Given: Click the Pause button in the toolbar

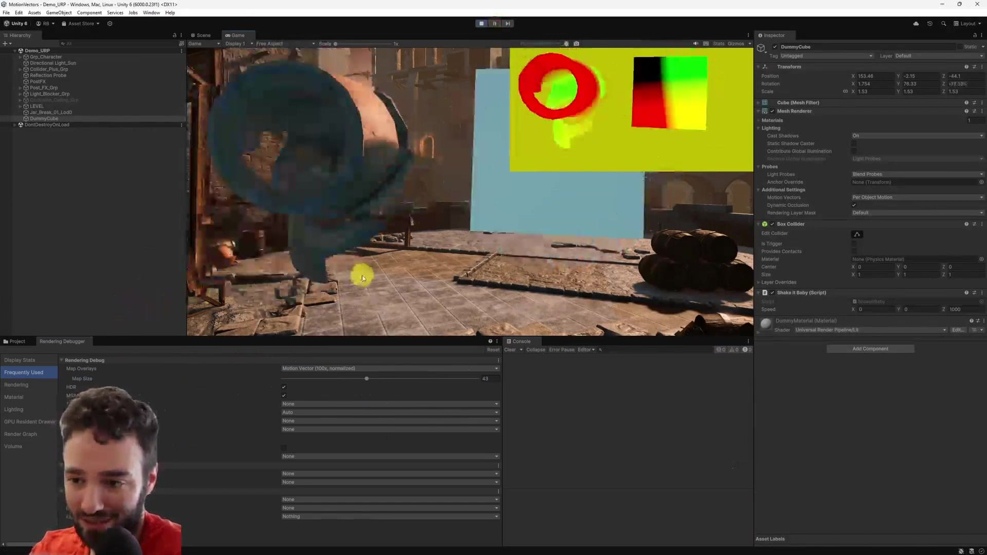Looking at the screenshot, I should click(494, 23).
